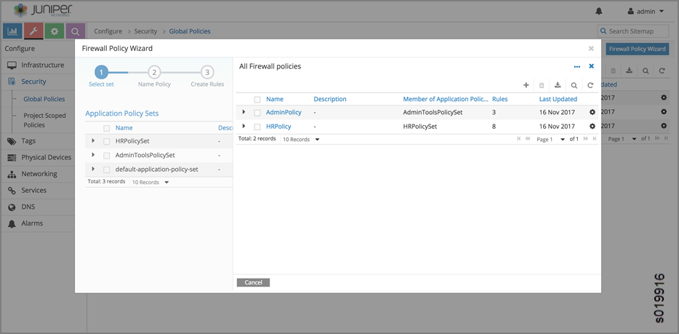Expand the HRPolicy row arrow
The image size is (679, 334).
(x=244, y=126)
